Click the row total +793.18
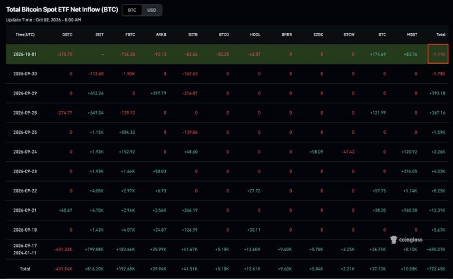 click(x=438, y=93)
